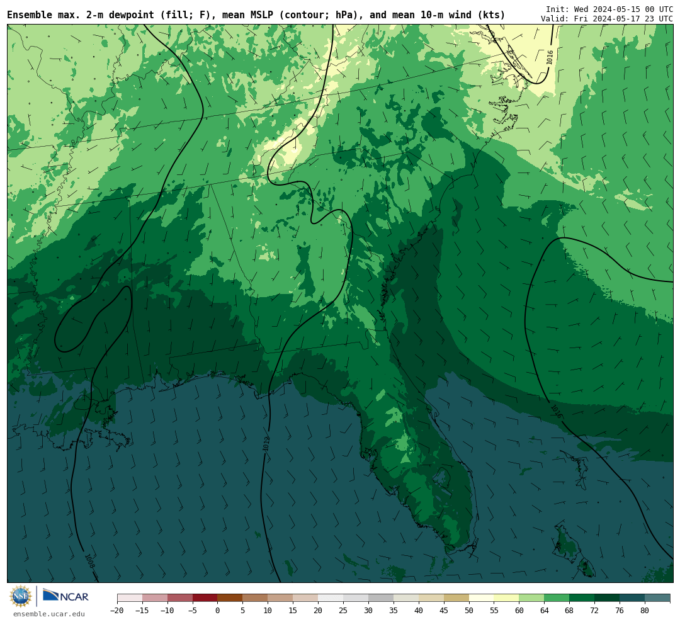680x622 pixels.
Task: Pick the 72 to 76 darkest green swatch
Action: coord(607,597)
